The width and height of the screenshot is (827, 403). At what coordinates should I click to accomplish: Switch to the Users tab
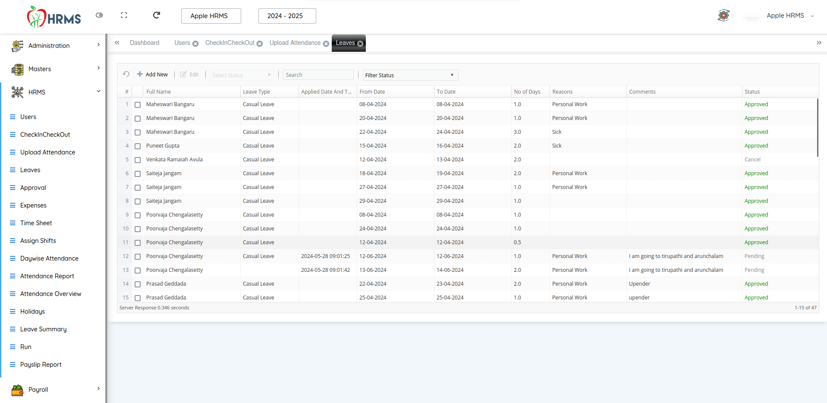pyautogui.click(x=182, y=43)
